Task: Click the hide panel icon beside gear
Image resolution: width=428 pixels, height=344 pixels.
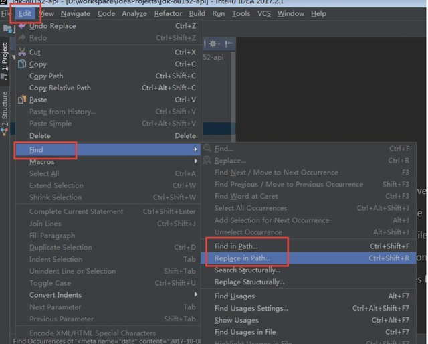Action: pos(228,44)
